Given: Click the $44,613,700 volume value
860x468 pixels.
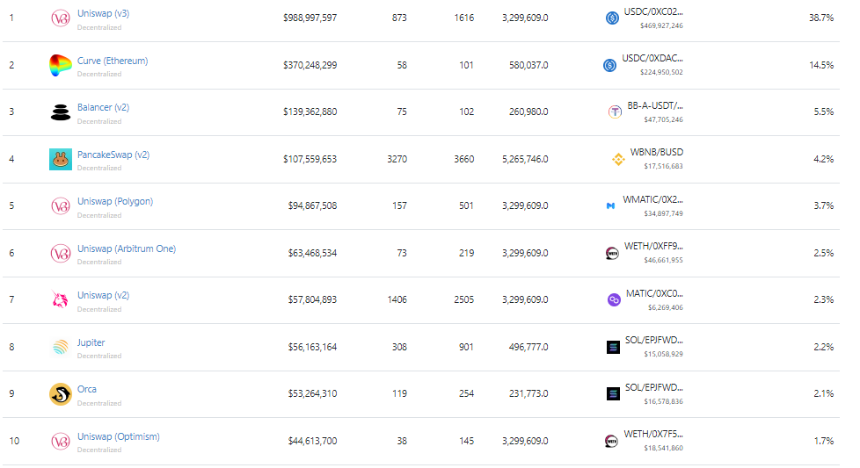Looking at the screenshot, I should click(x=313, y=441).
